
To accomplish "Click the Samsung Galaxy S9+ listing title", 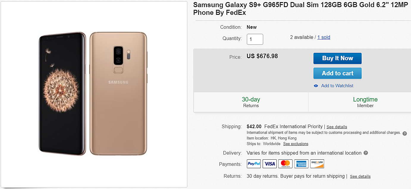I will (297, 9).
